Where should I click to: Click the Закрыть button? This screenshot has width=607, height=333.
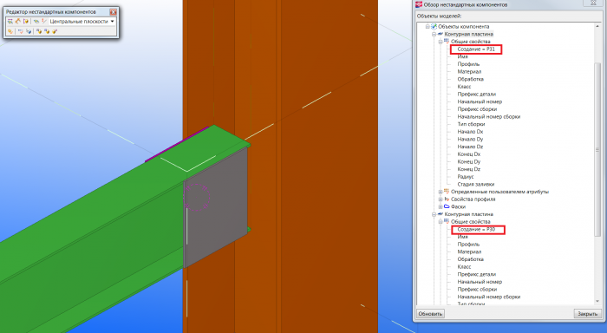(x=587, y=314)
